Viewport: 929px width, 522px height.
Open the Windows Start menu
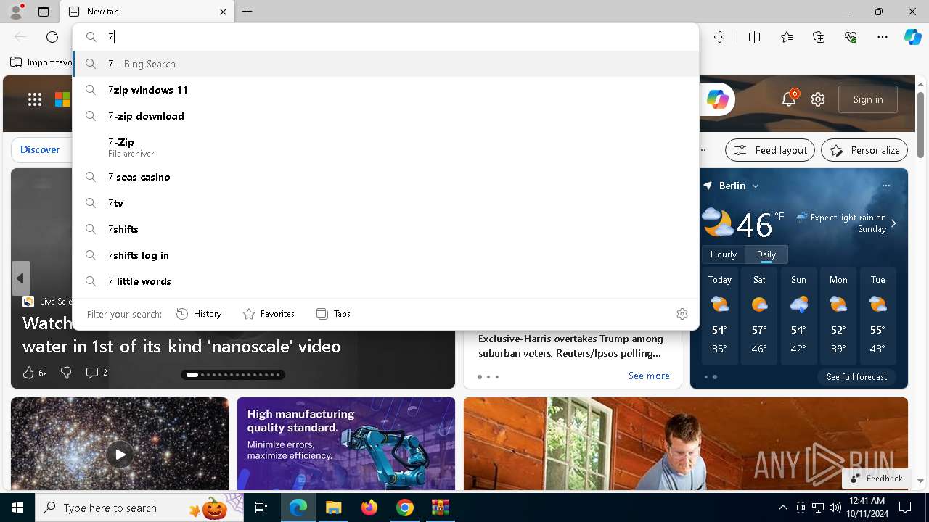[x=17, y=507]
